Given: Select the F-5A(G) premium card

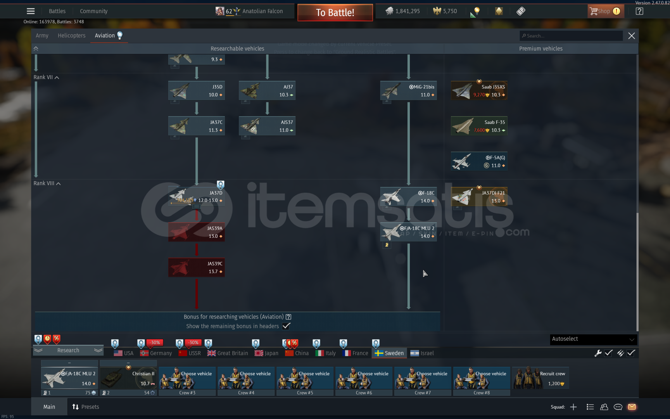Looking at the screenshot, I should [x=479, y=161].
